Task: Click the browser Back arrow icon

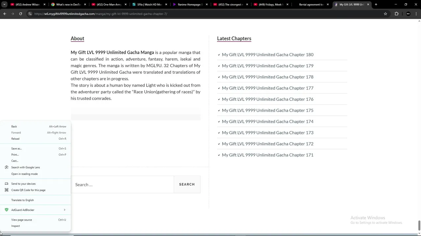Action: click(x=5, y=14)
